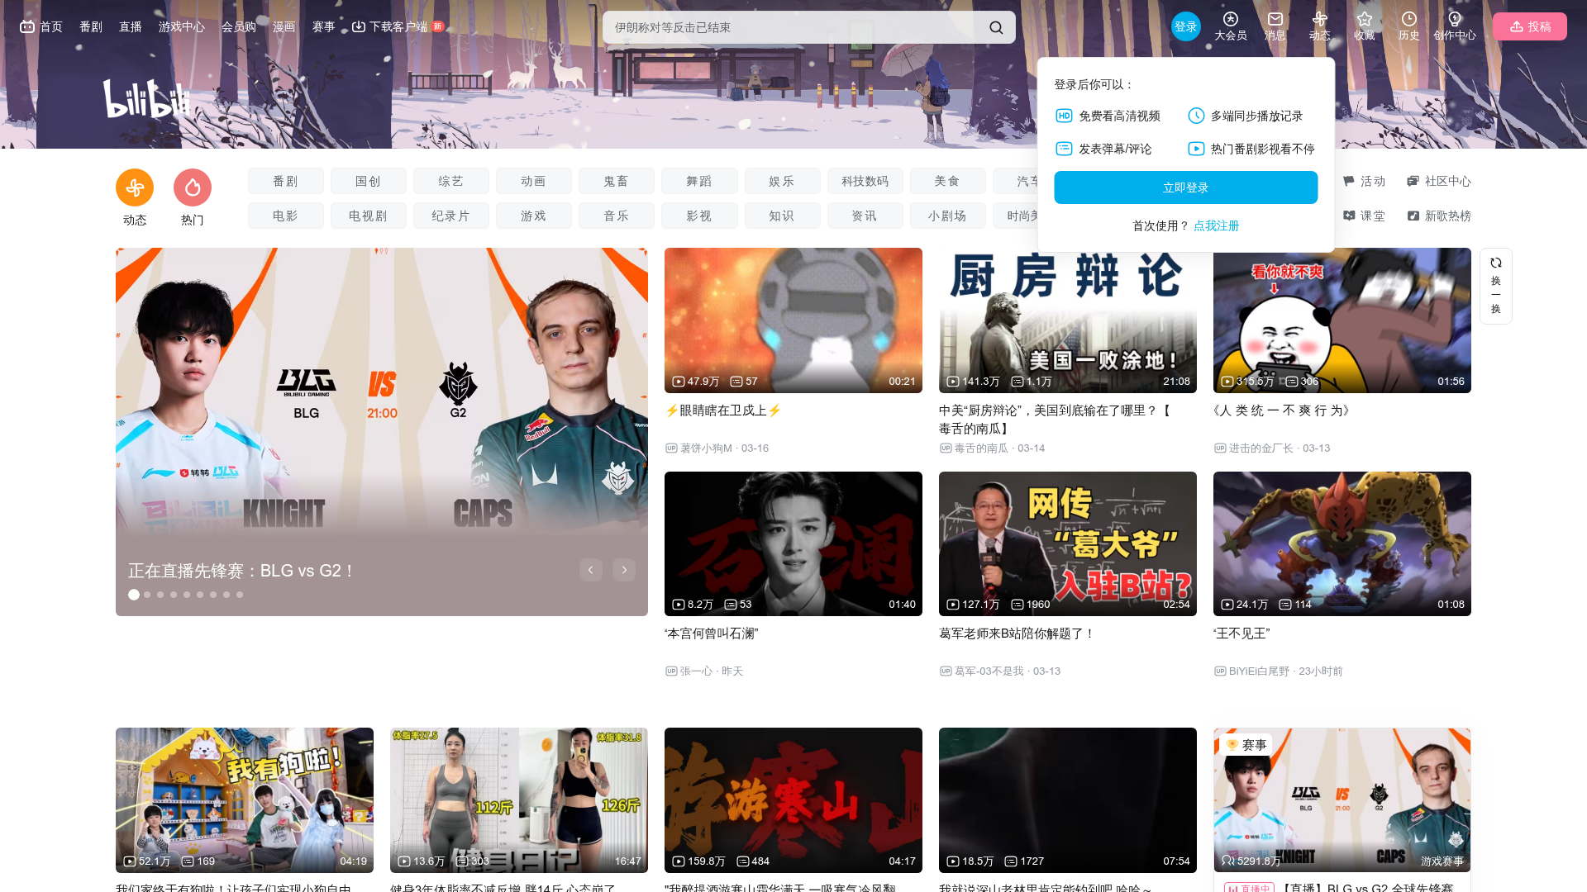Open 会员购 in the top navigation
Screen dimensions: 1587x892
239,26
